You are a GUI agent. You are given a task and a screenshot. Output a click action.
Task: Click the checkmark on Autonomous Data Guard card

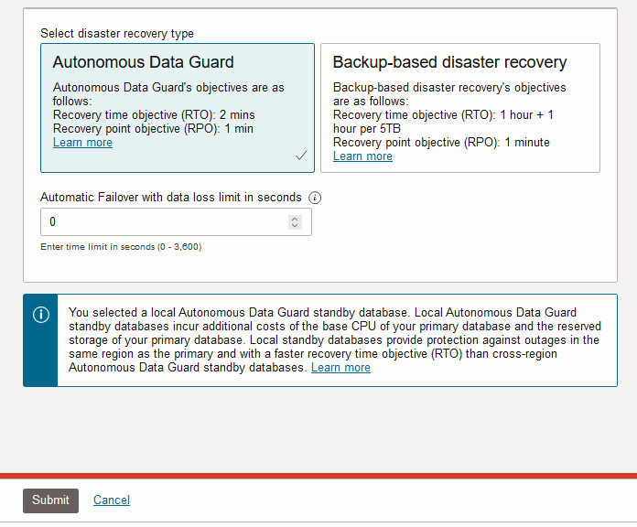301,156
